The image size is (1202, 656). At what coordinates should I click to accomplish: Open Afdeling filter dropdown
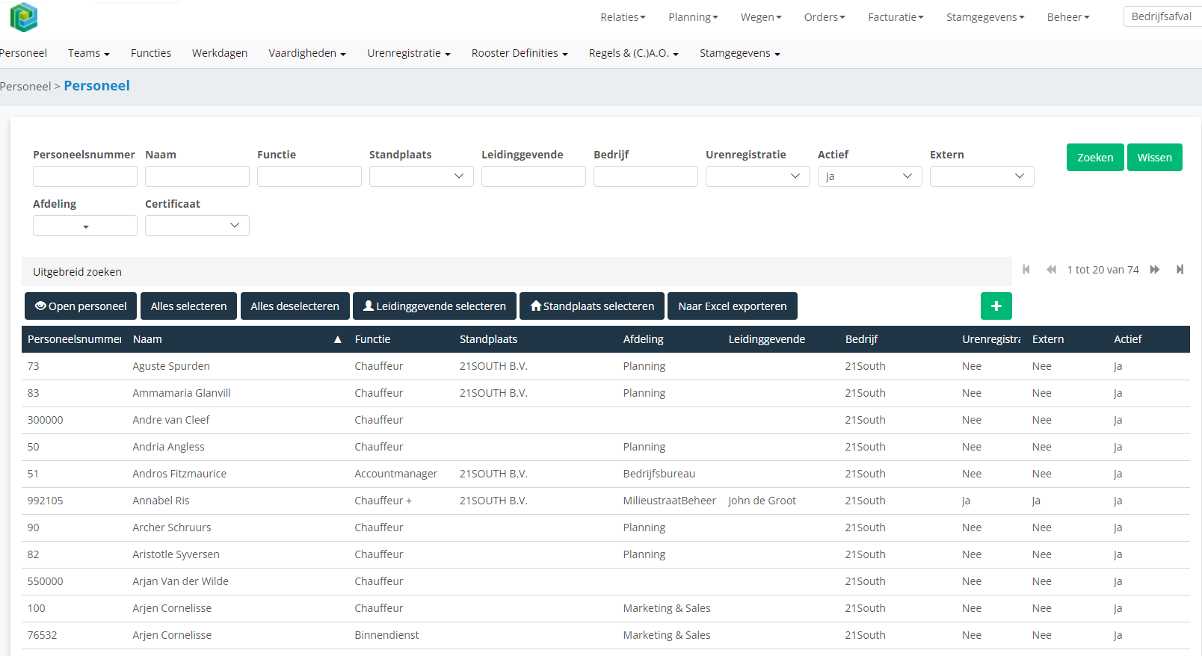85,226
